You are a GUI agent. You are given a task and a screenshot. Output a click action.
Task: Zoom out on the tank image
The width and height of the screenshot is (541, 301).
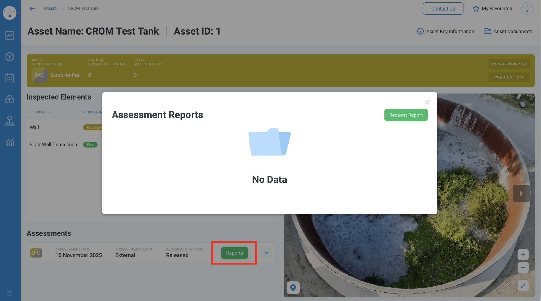coord(523,267)
